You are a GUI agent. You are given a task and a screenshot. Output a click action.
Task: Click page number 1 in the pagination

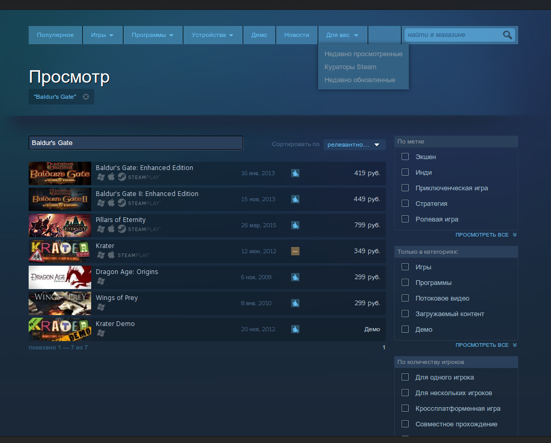[x=384, y=347]
